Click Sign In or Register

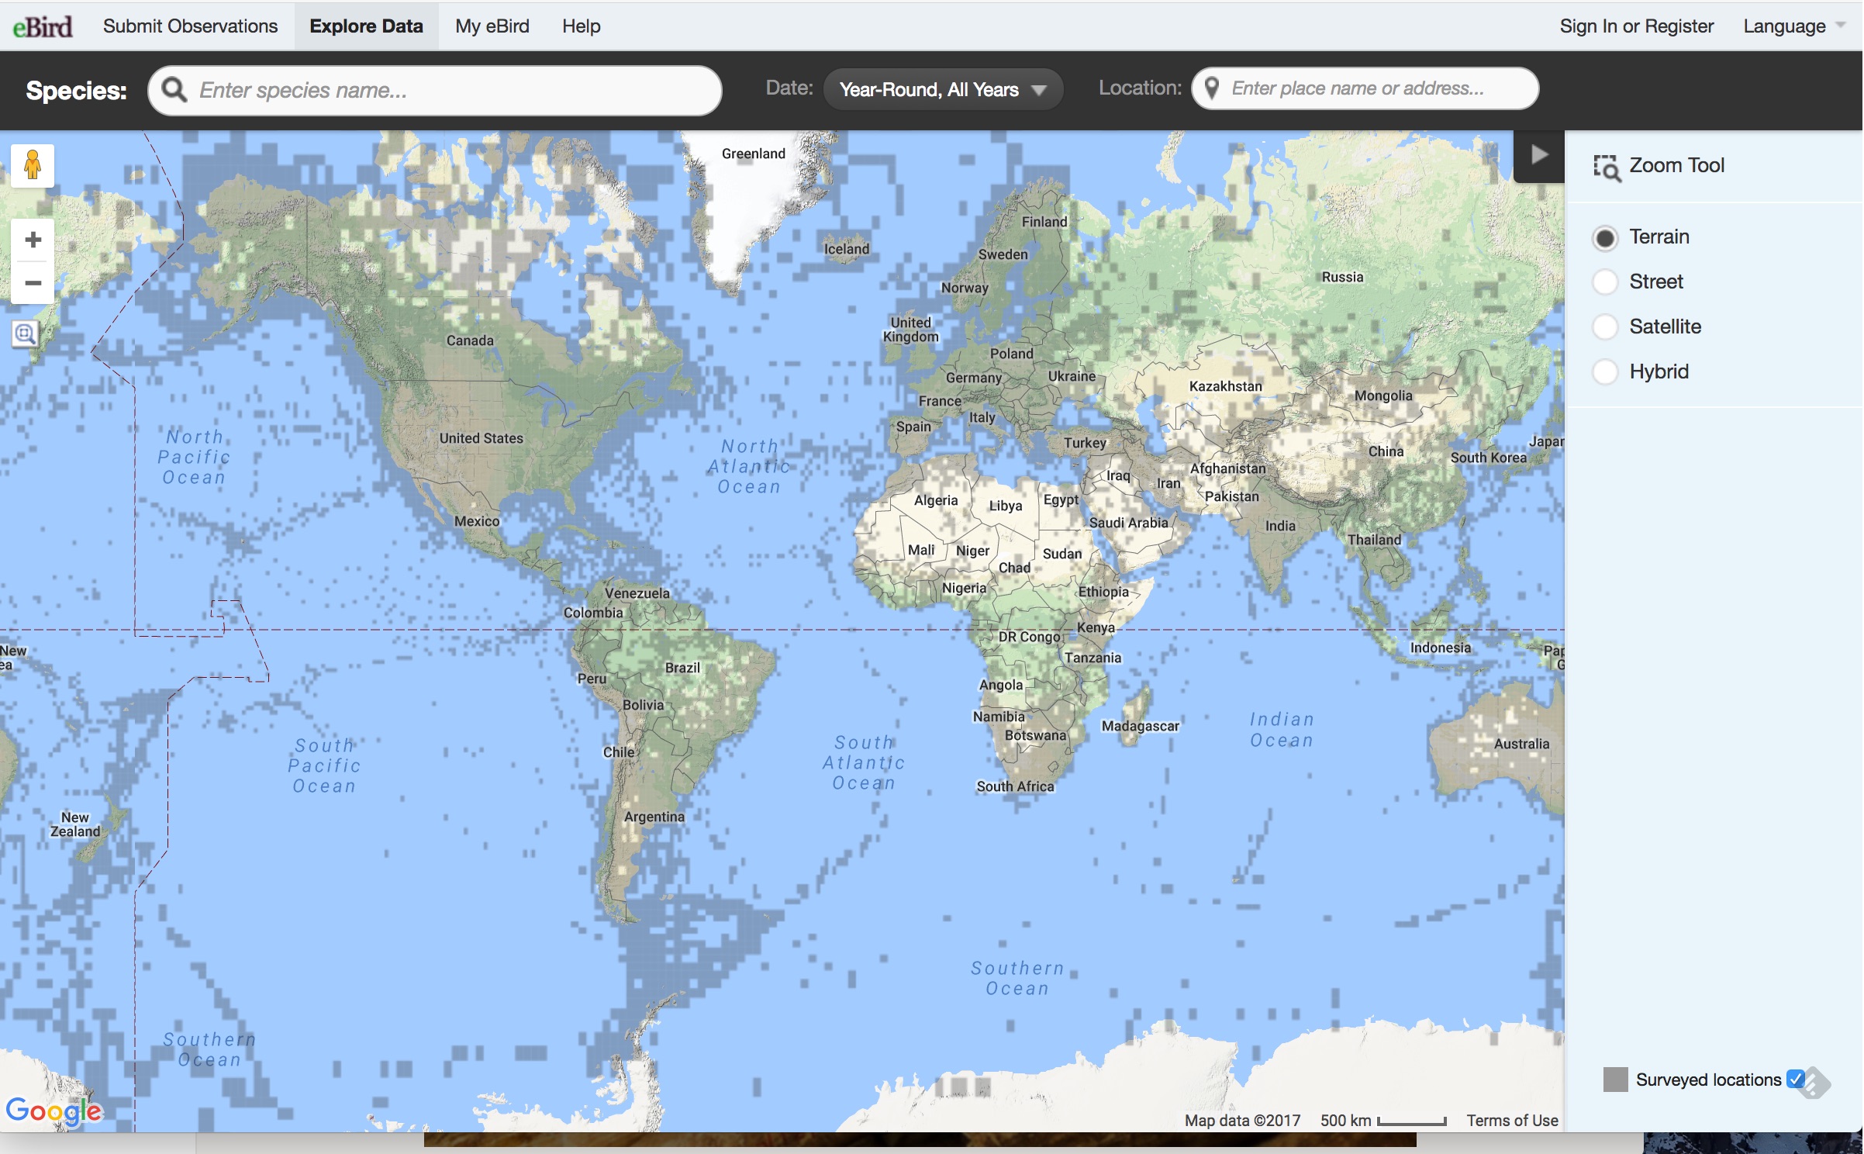pyautogui.click(x=1636, y=26)
